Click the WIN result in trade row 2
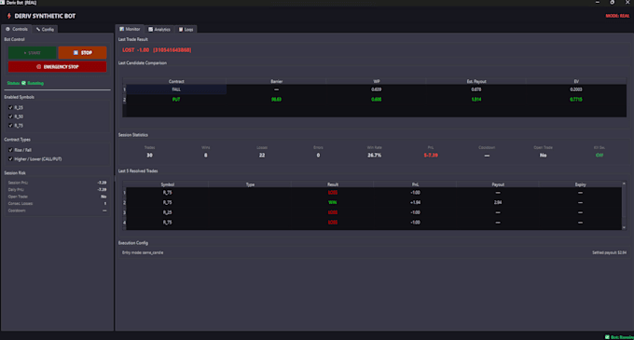The image size is (634, 340). coord(333,202)
